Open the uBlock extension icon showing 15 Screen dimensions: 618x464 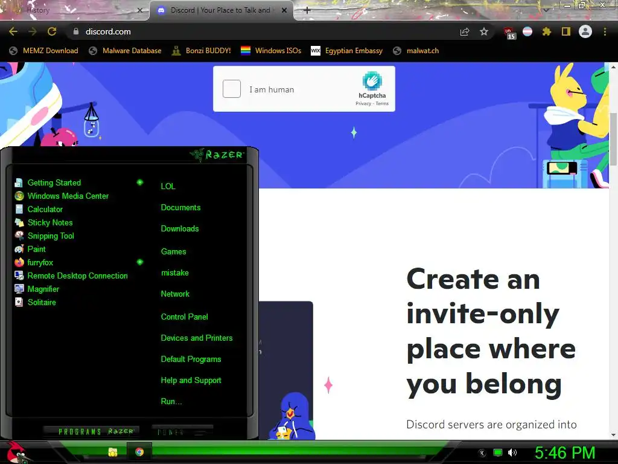pyautogui.click(x=509, y=33)
